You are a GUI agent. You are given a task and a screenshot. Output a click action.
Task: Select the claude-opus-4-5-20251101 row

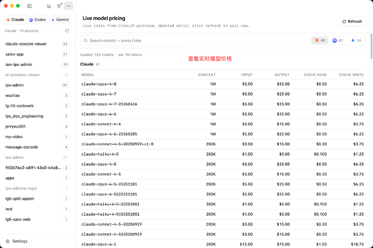(x=222, y=184)
